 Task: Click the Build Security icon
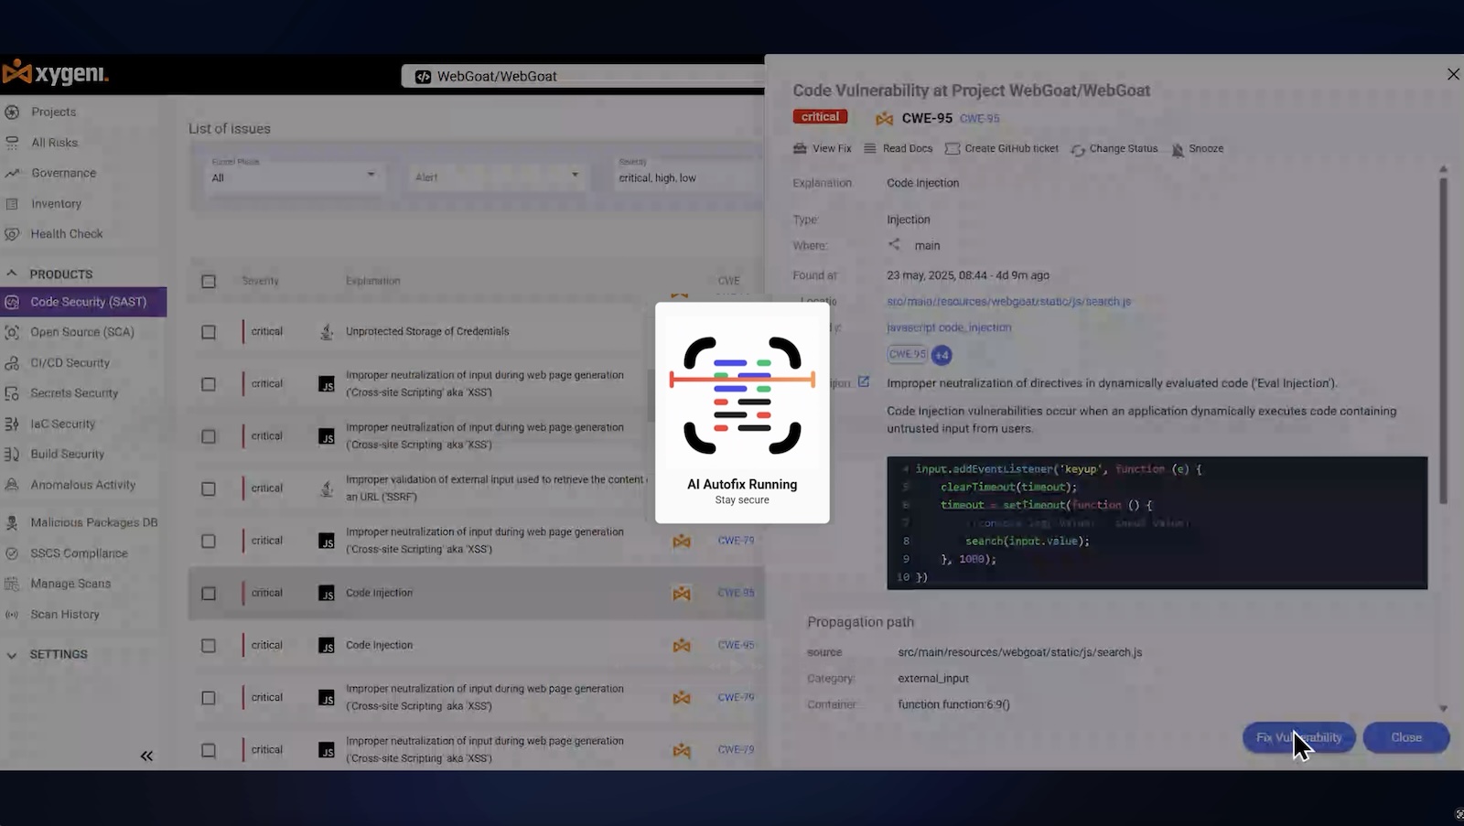[x=12, y=455]
